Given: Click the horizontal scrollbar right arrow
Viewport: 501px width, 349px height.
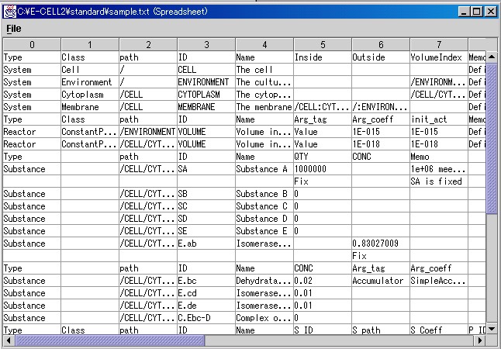Looking at the screenshot, I should click(480, 340).
